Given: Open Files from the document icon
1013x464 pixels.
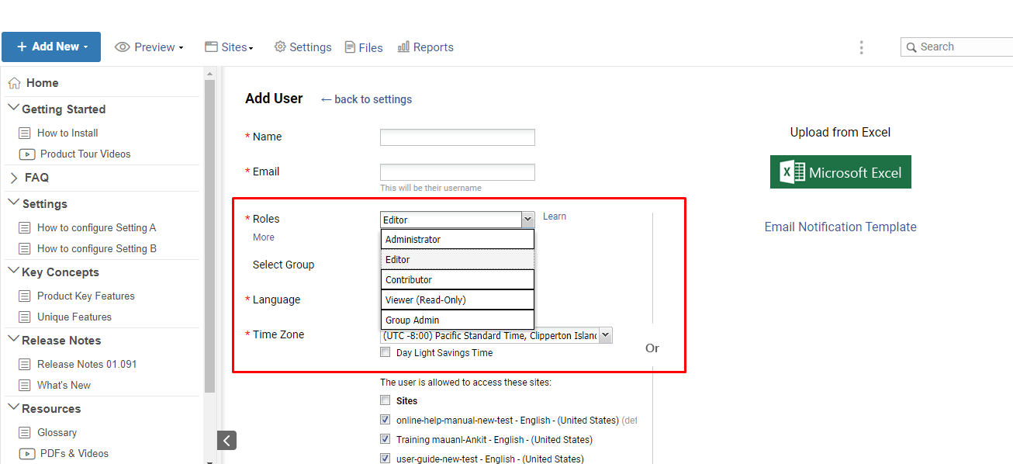Looking at the screenshot, I should click(351, 47).
